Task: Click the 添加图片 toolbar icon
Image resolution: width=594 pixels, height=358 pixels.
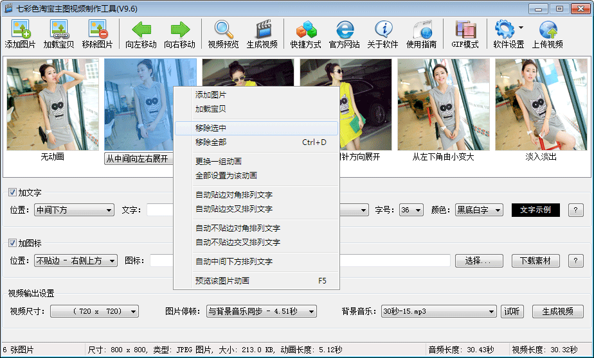Action: point(20,34)
